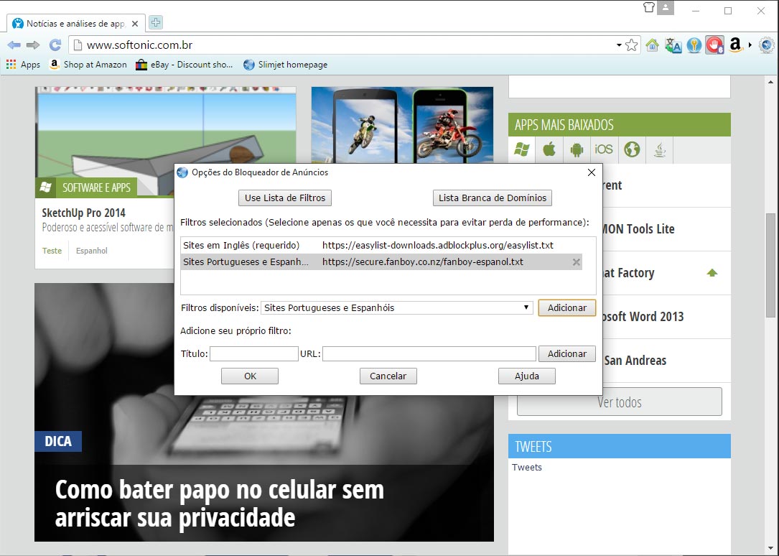Click the lightbulb toolbar icon
Image resolution: width=779 pixels, height=556 pixels.
(x=694, y=45)
